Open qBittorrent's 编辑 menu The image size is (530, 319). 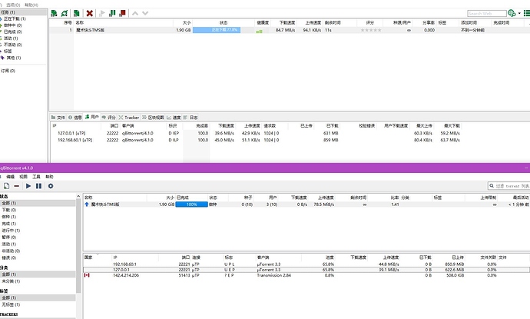(11, 177)
